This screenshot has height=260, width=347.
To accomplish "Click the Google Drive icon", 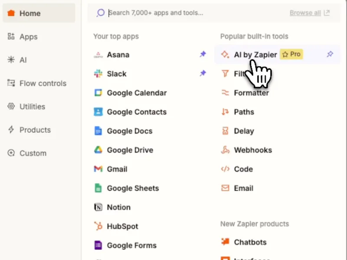I will click(x=98, y=150).
